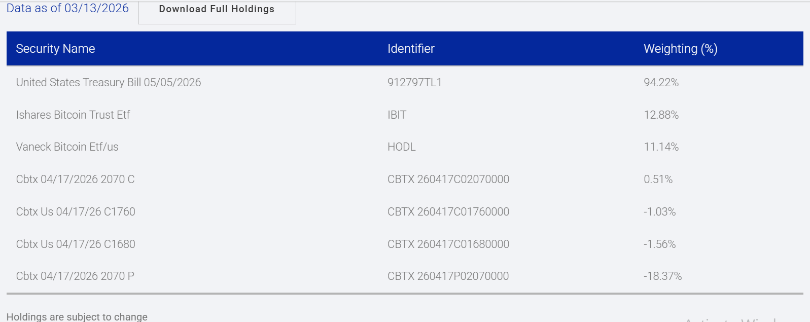Image resolution: width=810 pixels, height=322 pixels.
Task: Click the -18.37% weighting value
Action: pyautogui.click(x=662, y=276)
